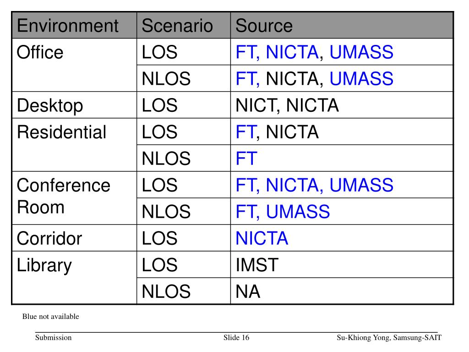469x352 pixels.
Task: Click the Source column header
Action: tap(342, 26)
